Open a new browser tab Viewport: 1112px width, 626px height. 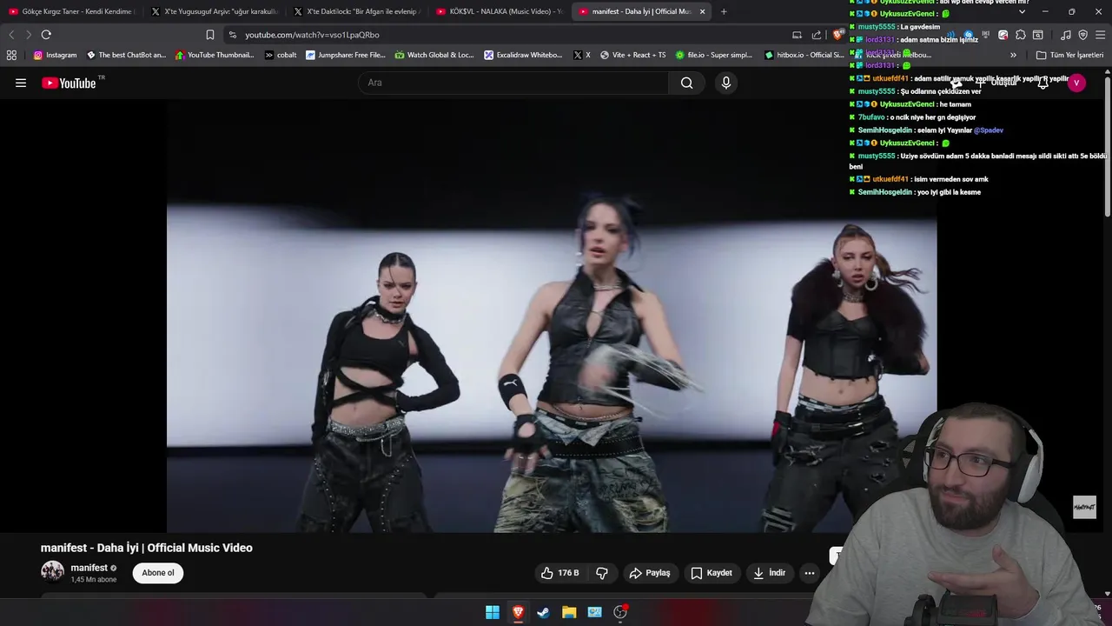tap(724, 11)
